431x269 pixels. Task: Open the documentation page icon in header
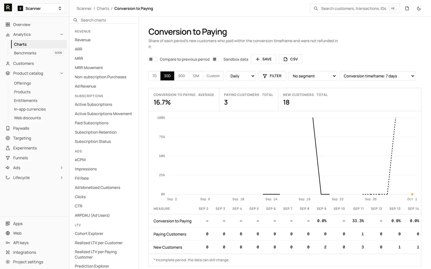point(407,8)
